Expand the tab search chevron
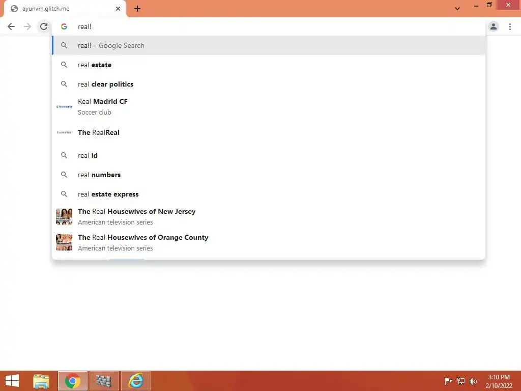This screenshot has height=391, width=521. point(457,9)
